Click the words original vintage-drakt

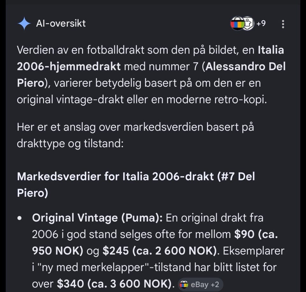(70, 100)
